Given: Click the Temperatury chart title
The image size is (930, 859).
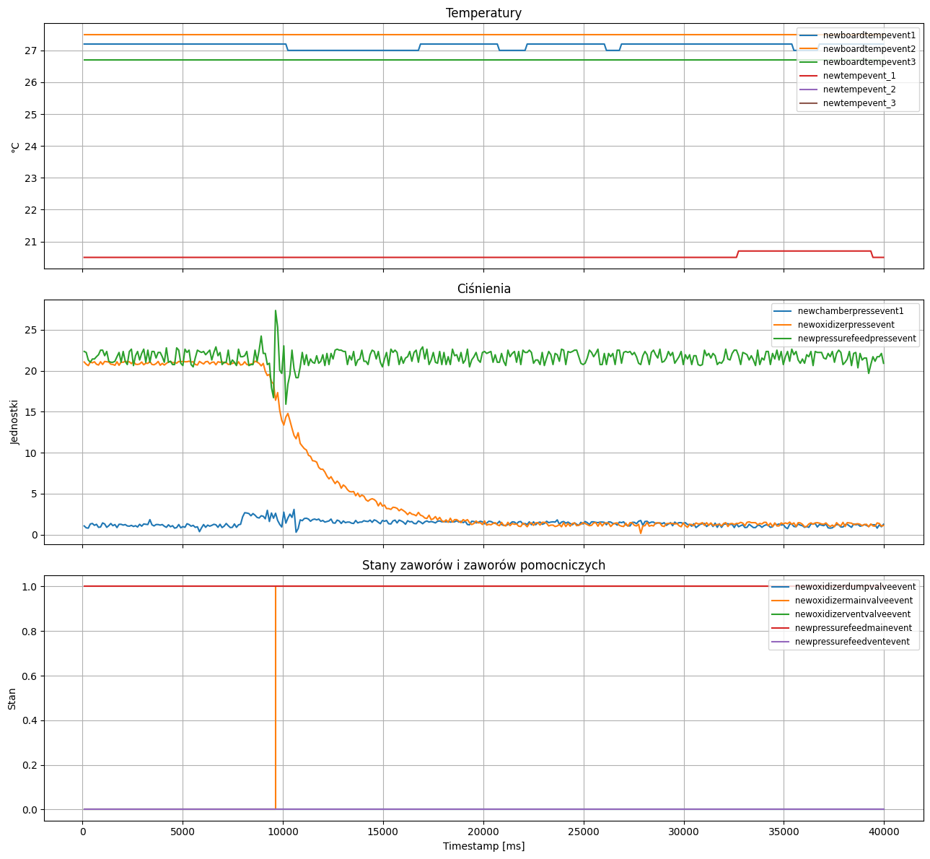Looking at the screenshot, I should (x=483, y=13).
